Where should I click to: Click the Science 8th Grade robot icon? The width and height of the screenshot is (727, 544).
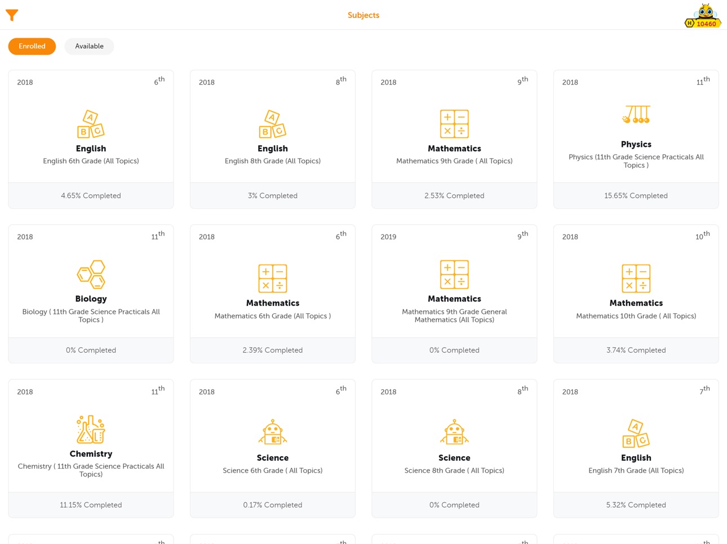pyautogui.click(x=454, y=432)
